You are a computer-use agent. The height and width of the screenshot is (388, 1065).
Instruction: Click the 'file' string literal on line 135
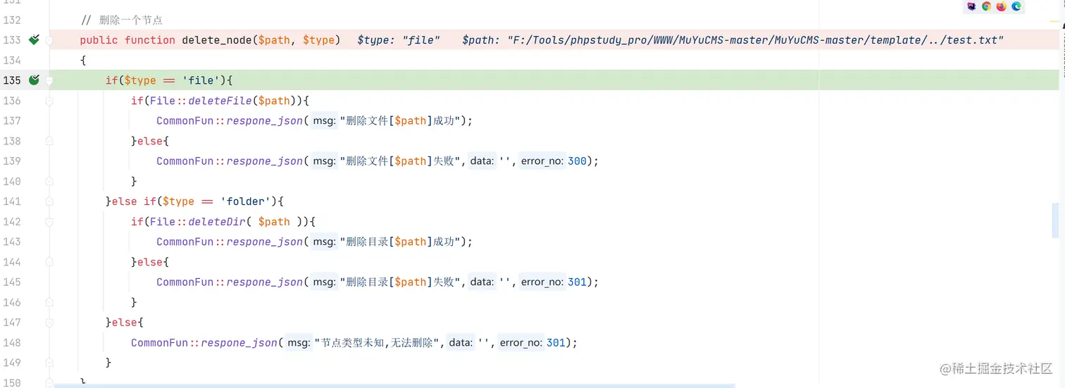point(201,80)
